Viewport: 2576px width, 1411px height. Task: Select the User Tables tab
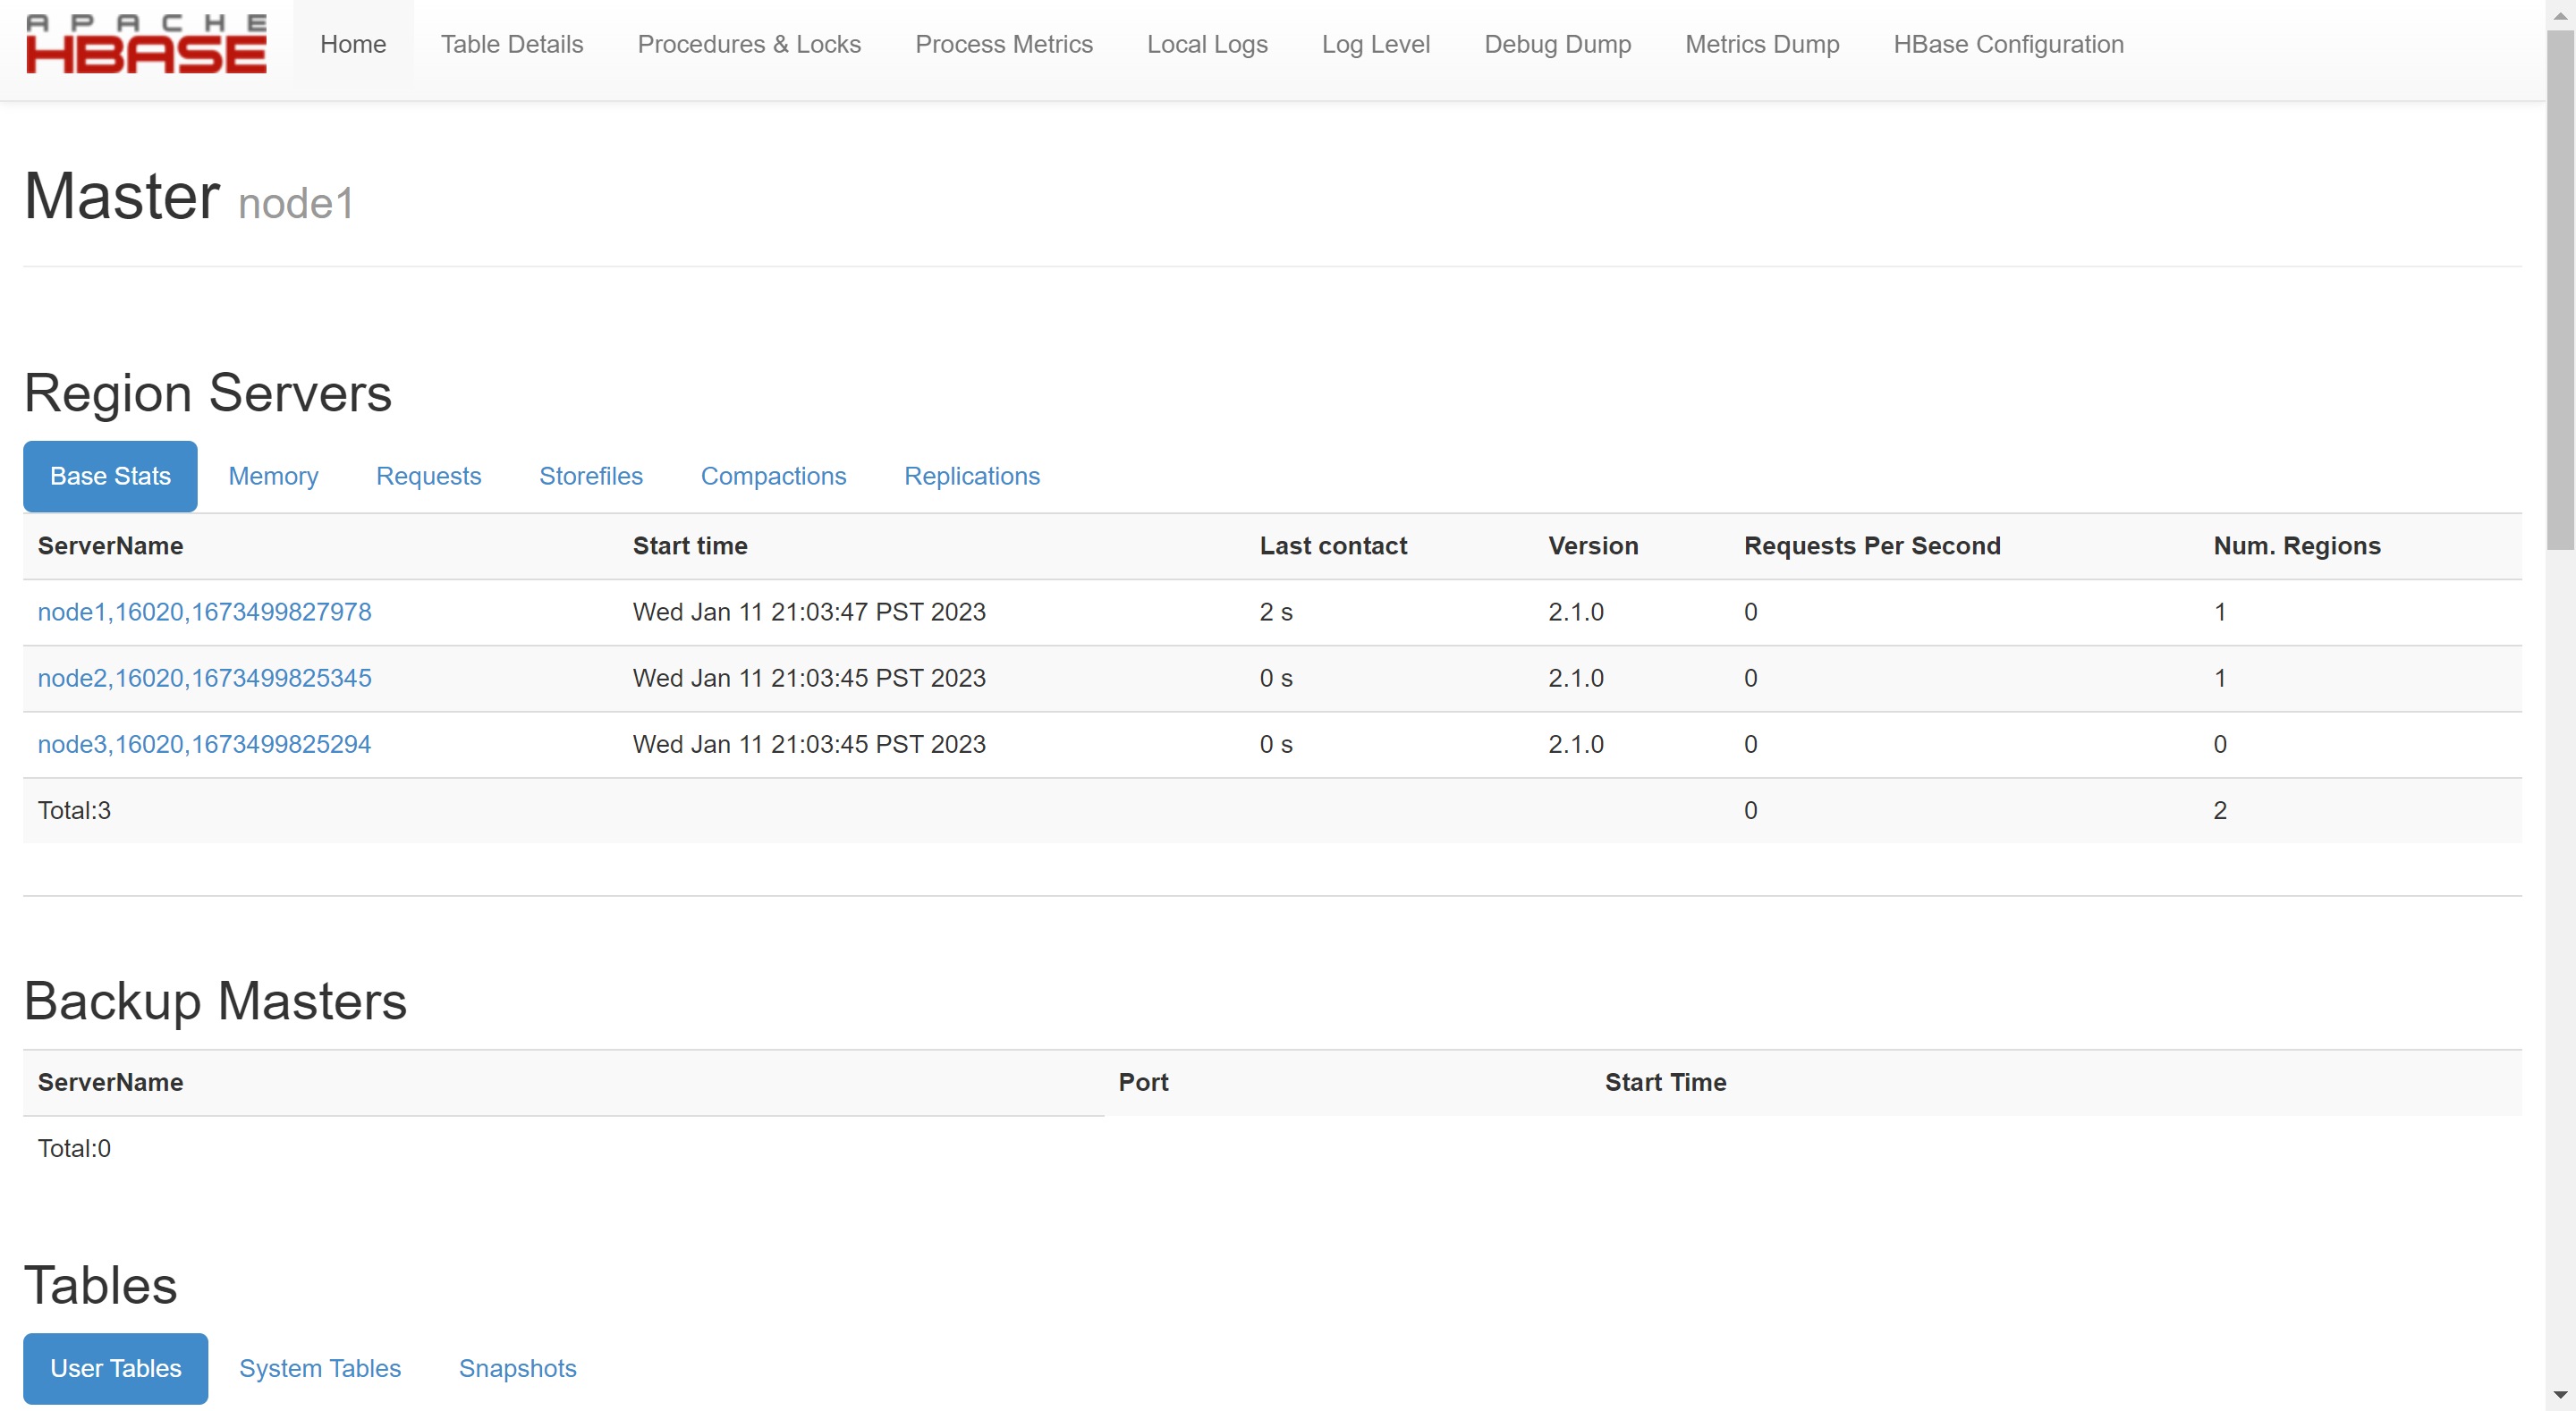point(116,1368)
